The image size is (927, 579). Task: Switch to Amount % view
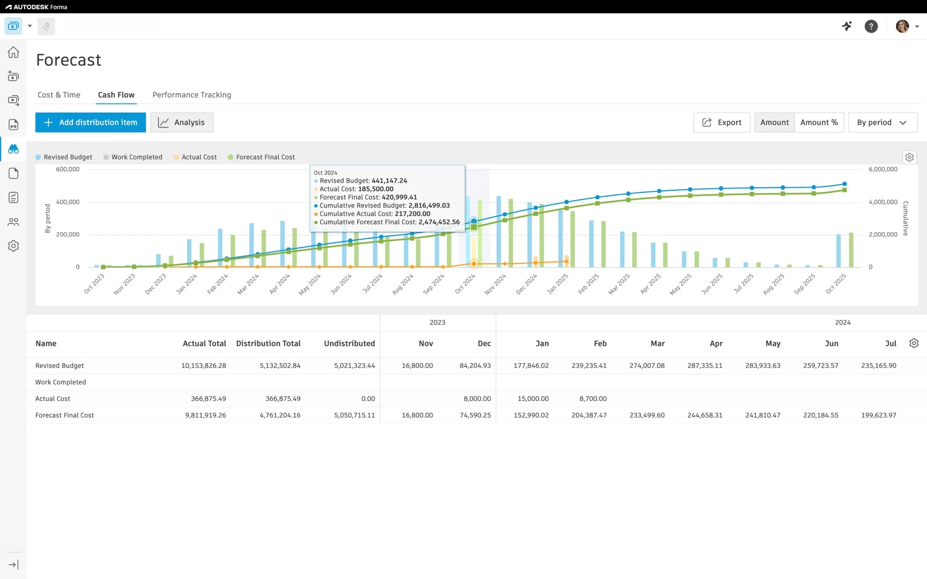(819, 122)
